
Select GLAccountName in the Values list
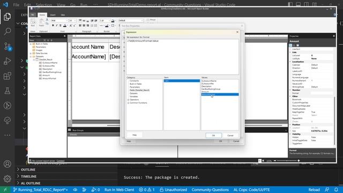[209, 81]
